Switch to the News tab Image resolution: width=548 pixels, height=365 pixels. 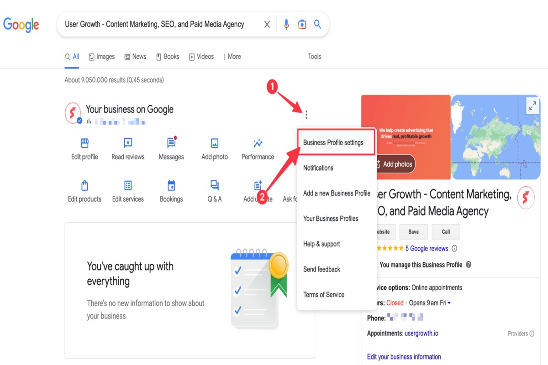pyautogui.click(x=135, y=57)
